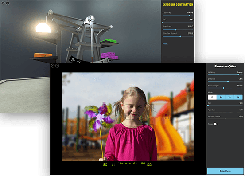This screenshot has height=176, width=245.
Task: Click the spinning pinwheel in the photo
Action: coord(99,117)
